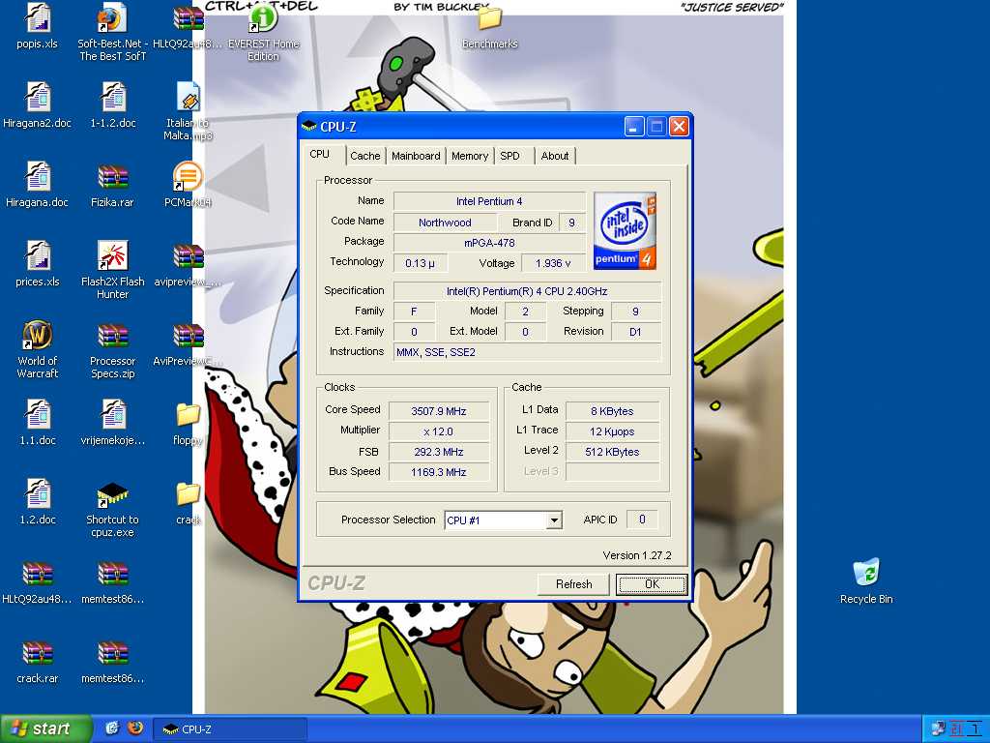Open the Memory tab in CPU-Z
Screen dimensions: 990x743
(470, 156)
